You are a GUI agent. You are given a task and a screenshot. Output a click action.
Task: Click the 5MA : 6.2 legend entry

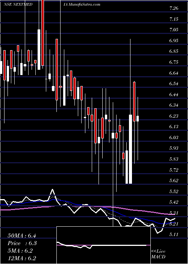coord(20,251)
